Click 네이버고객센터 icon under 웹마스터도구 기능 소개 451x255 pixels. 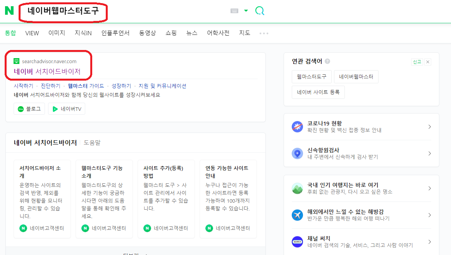point(85,228)
